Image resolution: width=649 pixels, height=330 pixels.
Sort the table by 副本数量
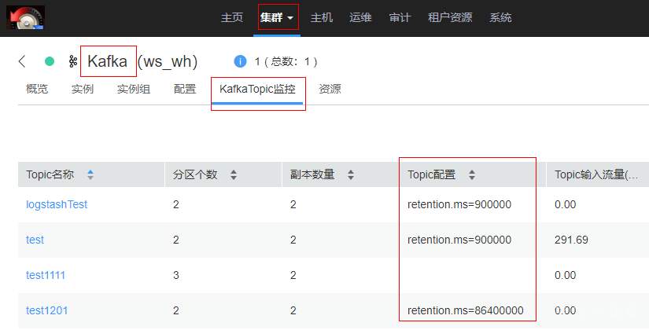click(351, 175)
